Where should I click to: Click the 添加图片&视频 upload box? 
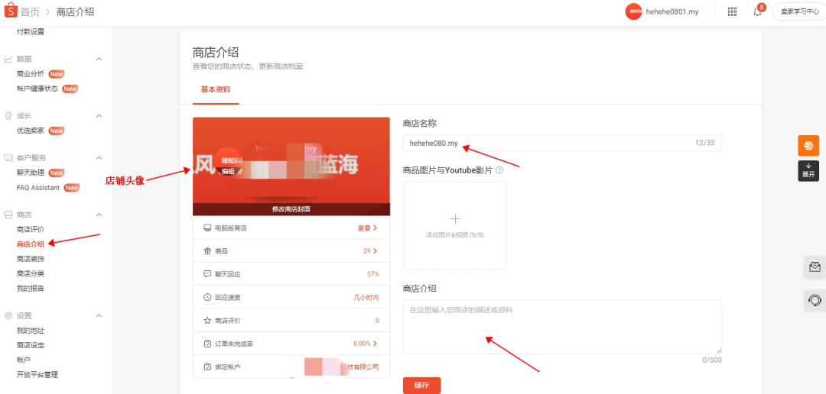click(455, 226)
